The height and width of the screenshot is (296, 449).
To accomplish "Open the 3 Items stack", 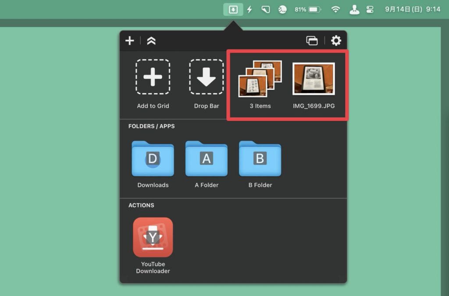I will click(x=260, y=79).
